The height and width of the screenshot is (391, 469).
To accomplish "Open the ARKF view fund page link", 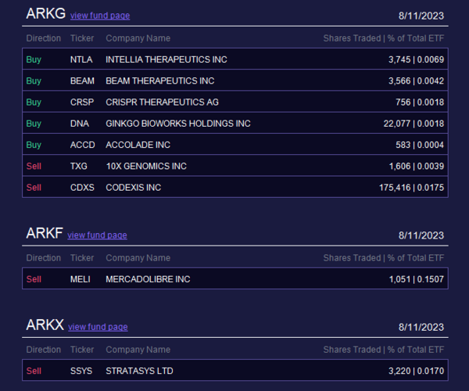I will click(97, 235).
